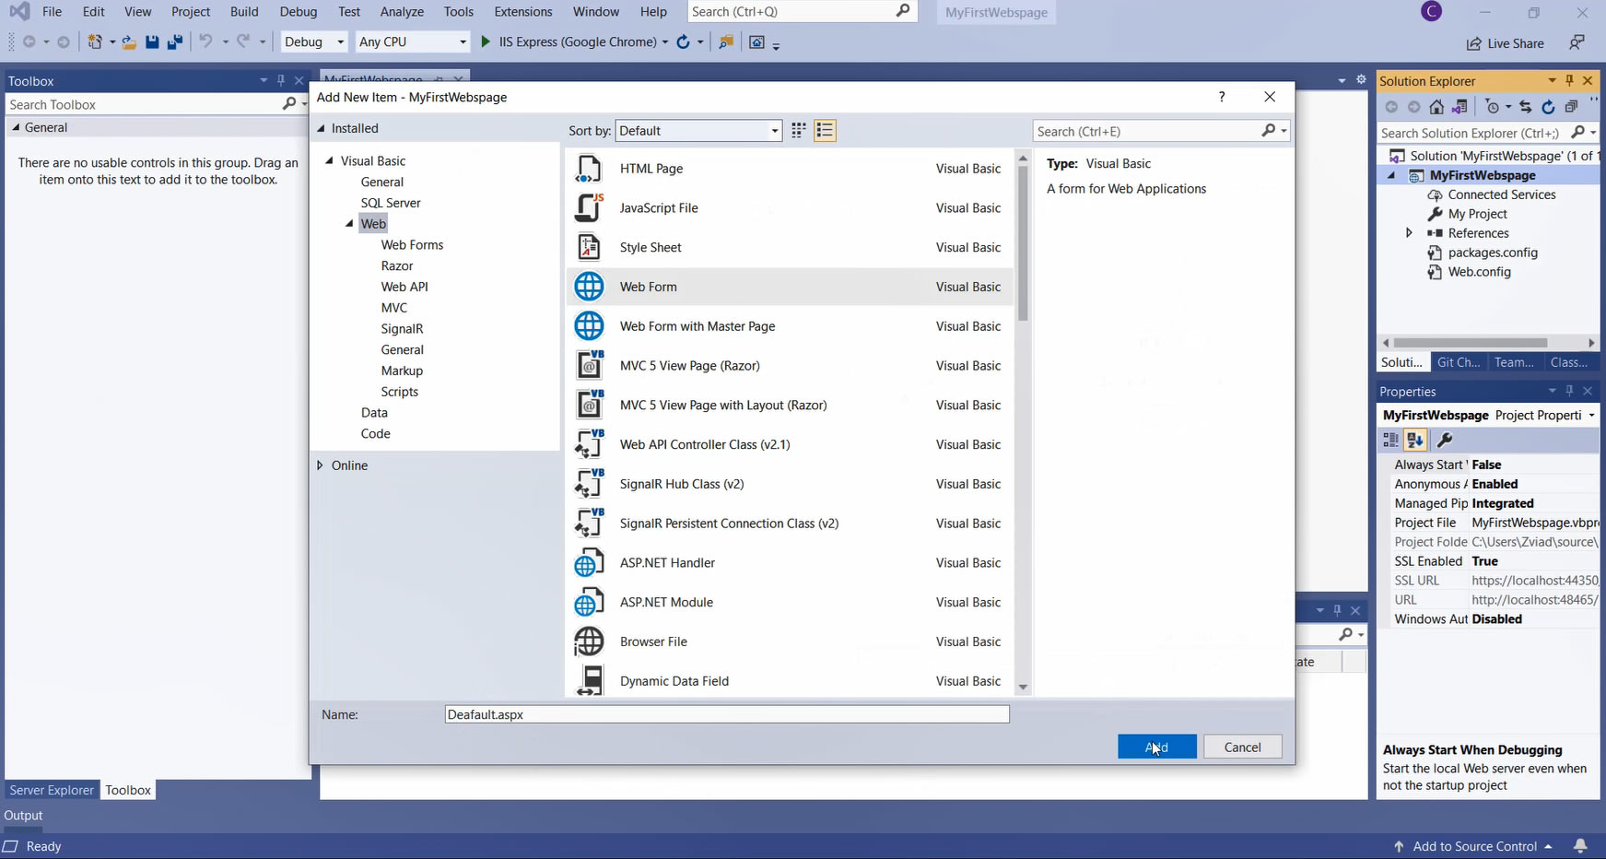
Task: Open the Sort by Default dropdown
Action: tap(698, 131)
